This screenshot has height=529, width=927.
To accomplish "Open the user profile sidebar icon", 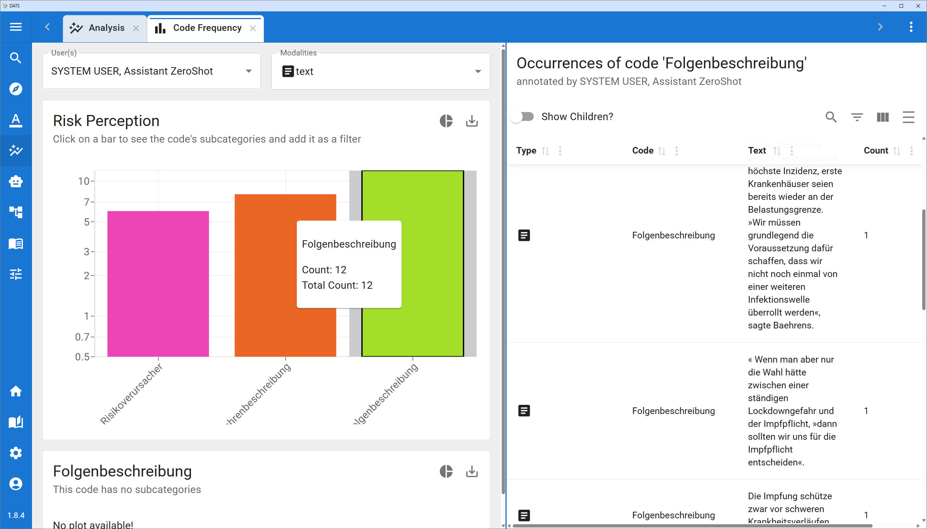I will (x=16, y=484).
